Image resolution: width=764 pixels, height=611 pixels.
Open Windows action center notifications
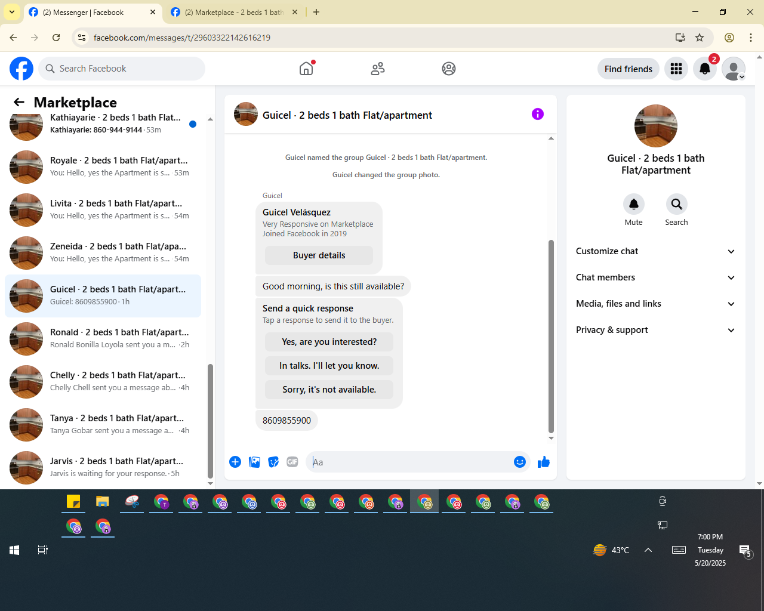[x=745, y=551]
